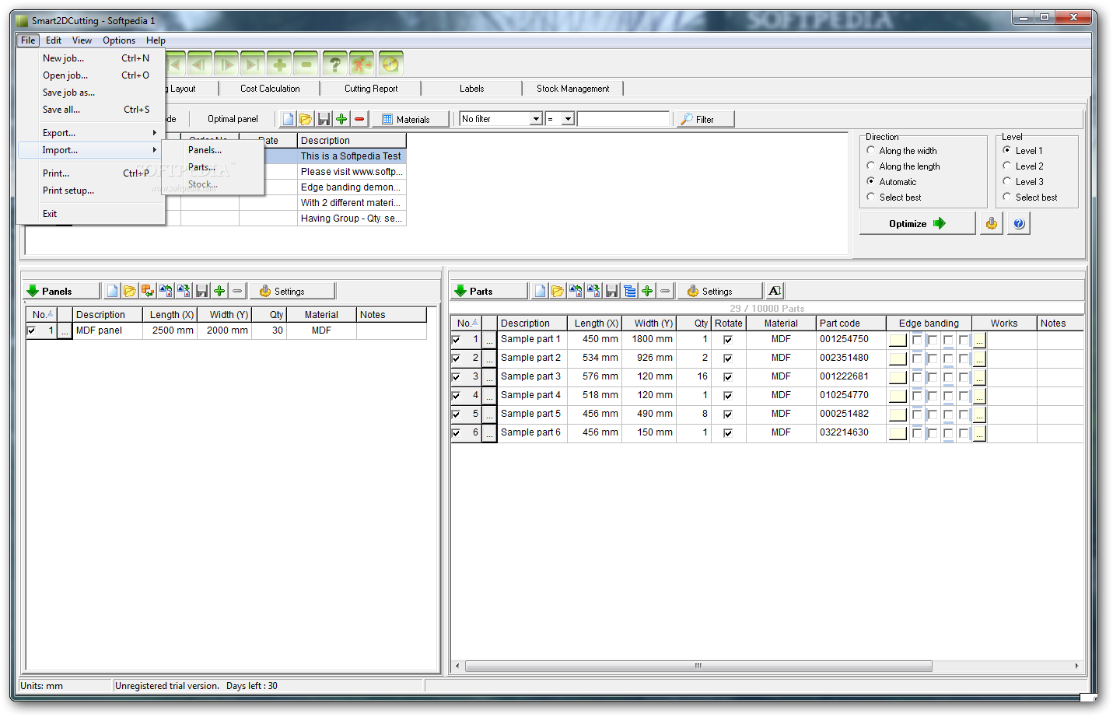
Task: Select 'Parts...' in Import submenu
Action: coord(213,167)
